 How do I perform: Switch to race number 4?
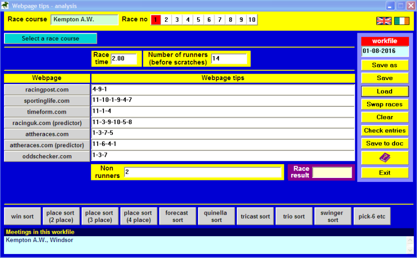[x=188, y=20]
